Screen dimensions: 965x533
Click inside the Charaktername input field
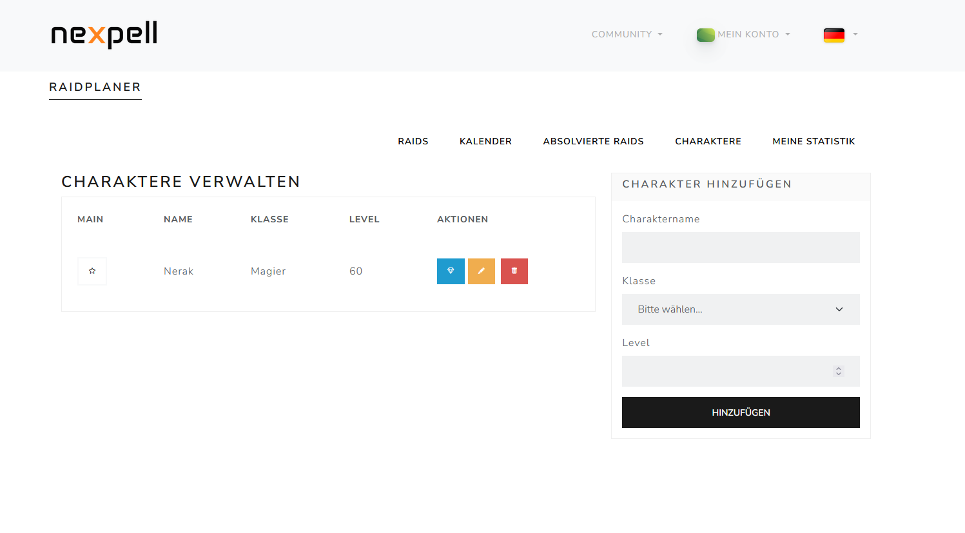click(740, 247)
